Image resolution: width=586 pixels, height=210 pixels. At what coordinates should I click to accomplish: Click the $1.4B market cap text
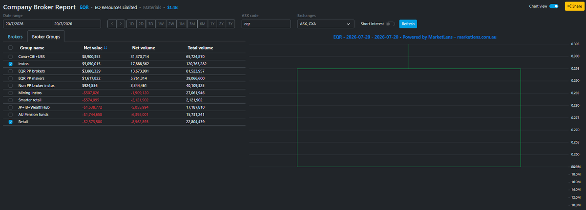coord(173,7)
